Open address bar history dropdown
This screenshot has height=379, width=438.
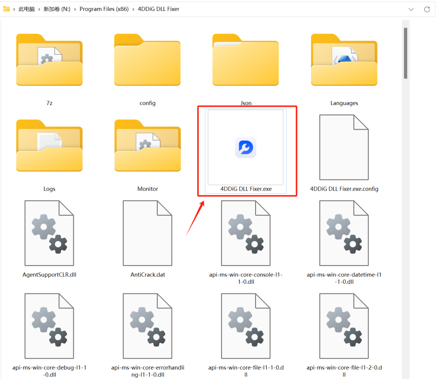[x=411, y=9]
